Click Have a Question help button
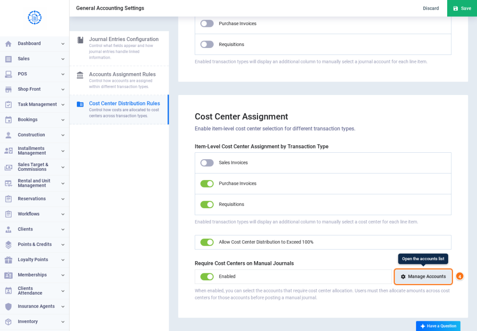The height and width of the screenshot is (331, 477). click(x=438, y=326)
